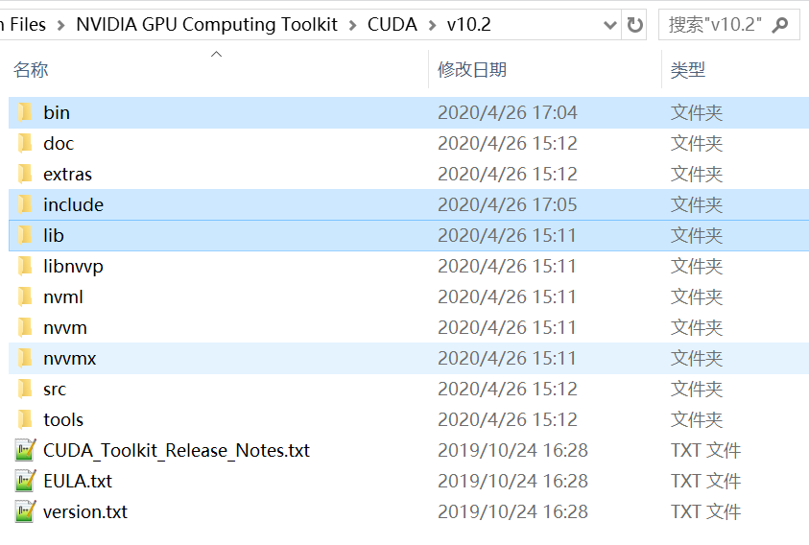Click the nvvm folder icon

click(x=25, y=328)
